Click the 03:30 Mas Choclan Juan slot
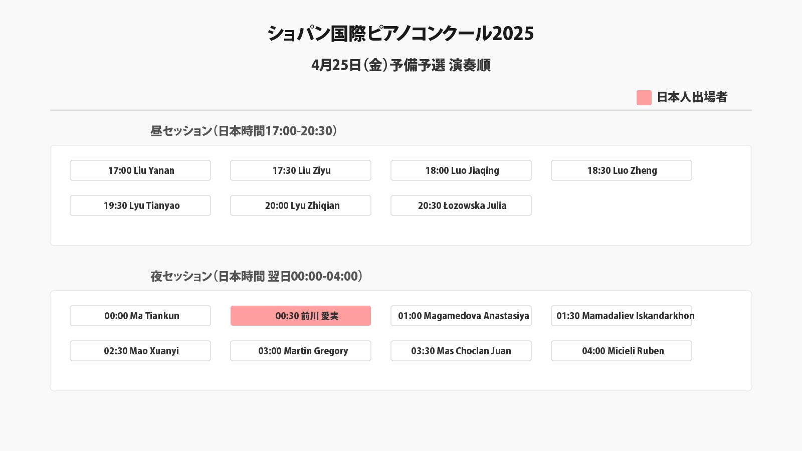Image resolution: width=802 pixels, height=451 pixels. click(461, 351)
